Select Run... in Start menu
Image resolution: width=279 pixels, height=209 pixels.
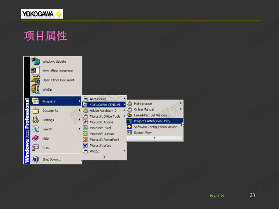click(x=56, y=148)
